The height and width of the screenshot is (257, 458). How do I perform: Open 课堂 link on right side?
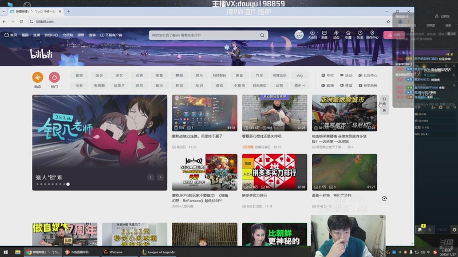[346, 85]
